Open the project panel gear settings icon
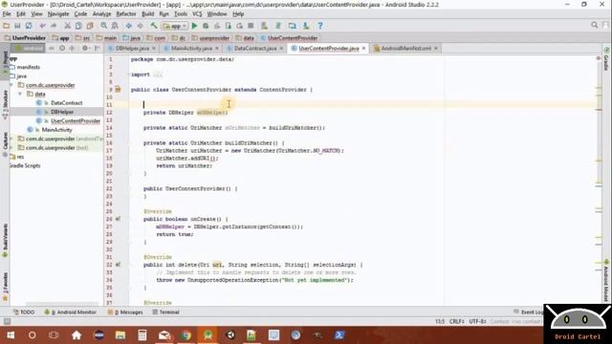612x344 pixels. [85, 48]
